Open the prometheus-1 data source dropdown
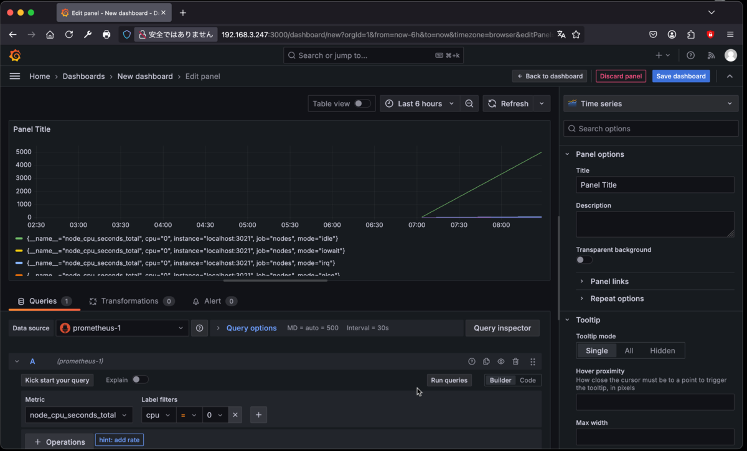 click(x=123, y=328)
